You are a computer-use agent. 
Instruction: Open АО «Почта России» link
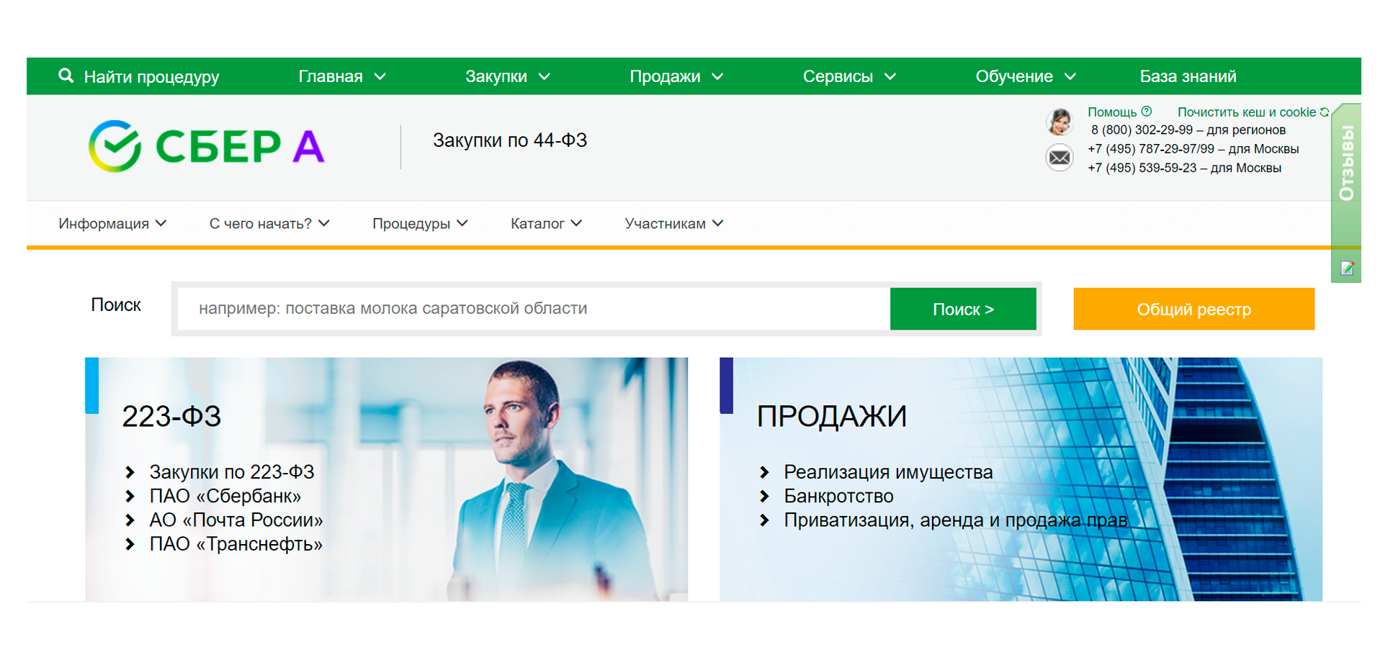tap(236, 520)
